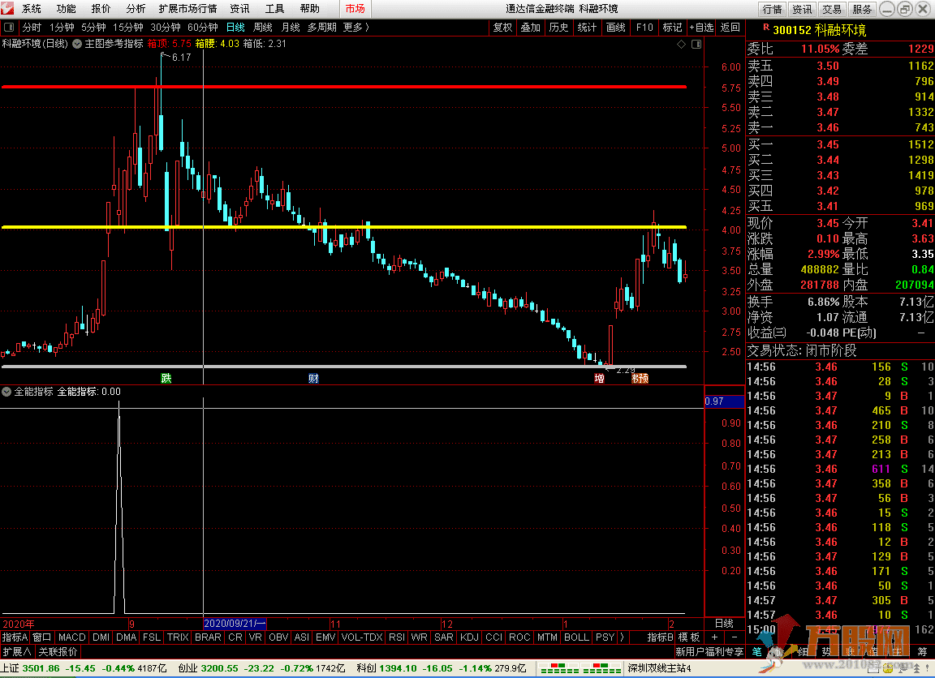Switch to 15分钟 period
The width and height of the screenshot is (935, 678).
click(x=128, y=28)
